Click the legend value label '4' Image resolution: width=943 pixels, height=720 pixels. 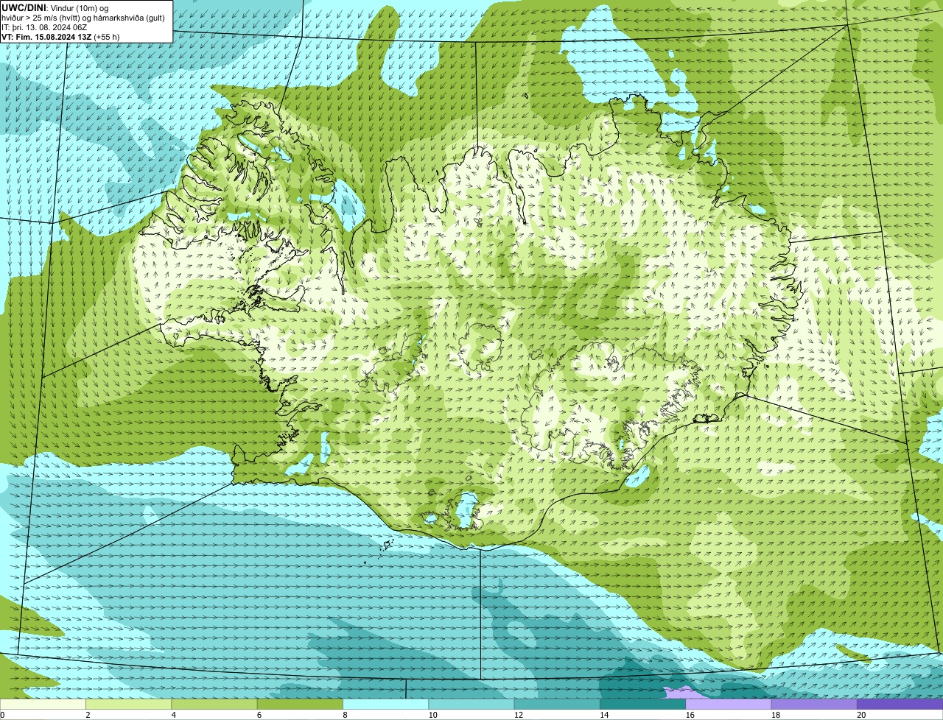coord(174,715)
